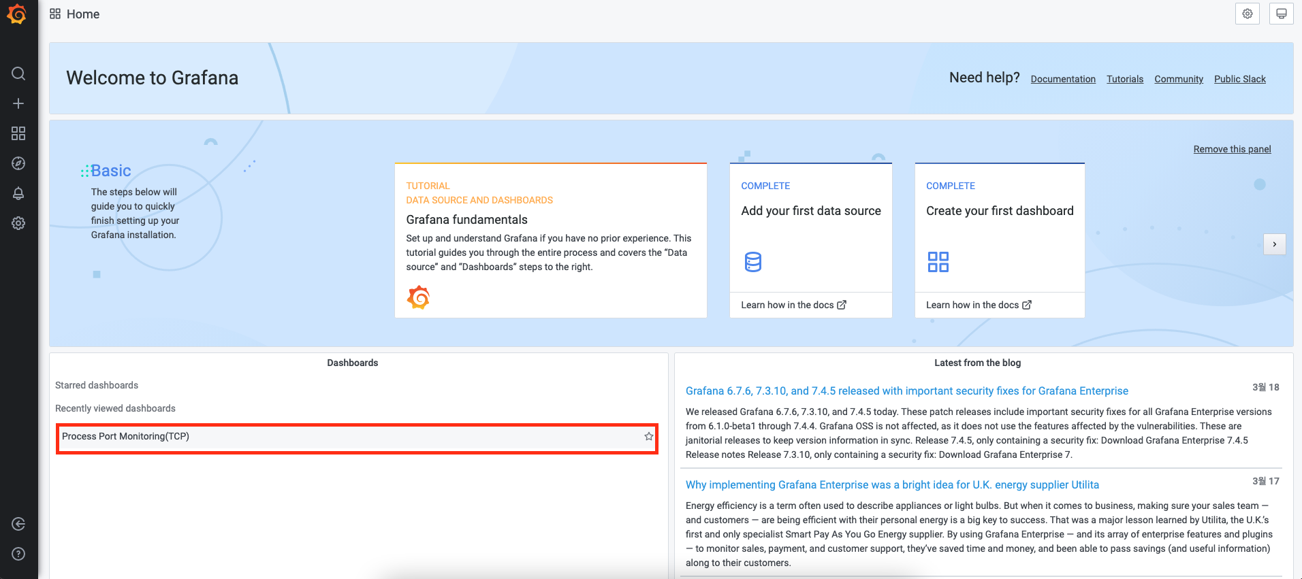This screenshot has height=579, width=1302.
Task: Click the Home grid icon in header
Action: 55,14
